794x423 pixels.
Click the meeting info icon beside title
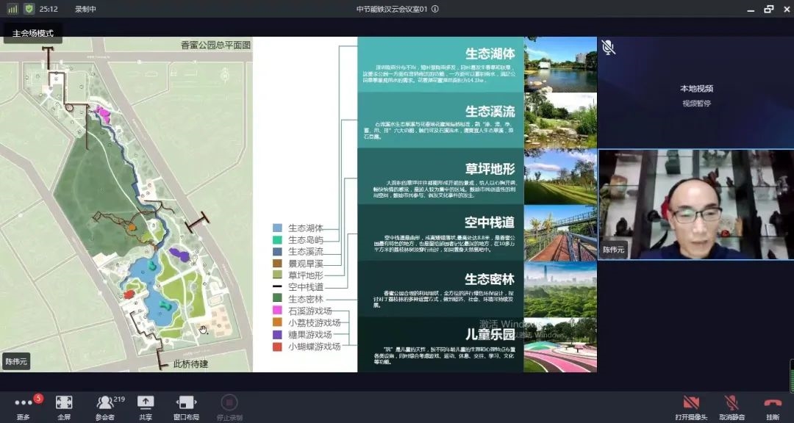point(435,9)
